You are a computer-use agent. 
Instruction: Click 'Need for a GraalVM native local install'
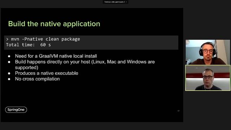point(56,56)
